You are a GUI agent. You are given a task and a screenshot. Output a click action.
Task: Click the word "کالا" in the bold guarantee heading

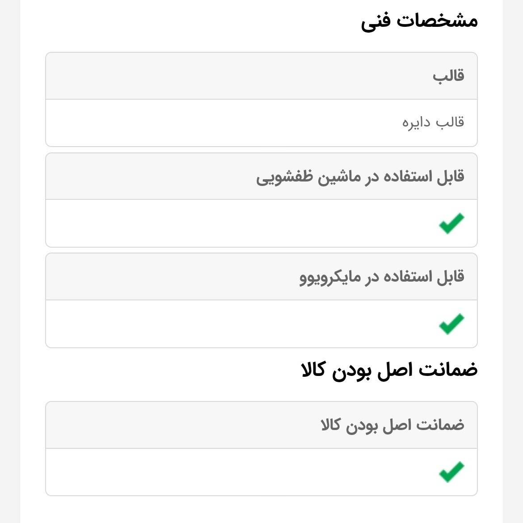click(x=315, y=370)
